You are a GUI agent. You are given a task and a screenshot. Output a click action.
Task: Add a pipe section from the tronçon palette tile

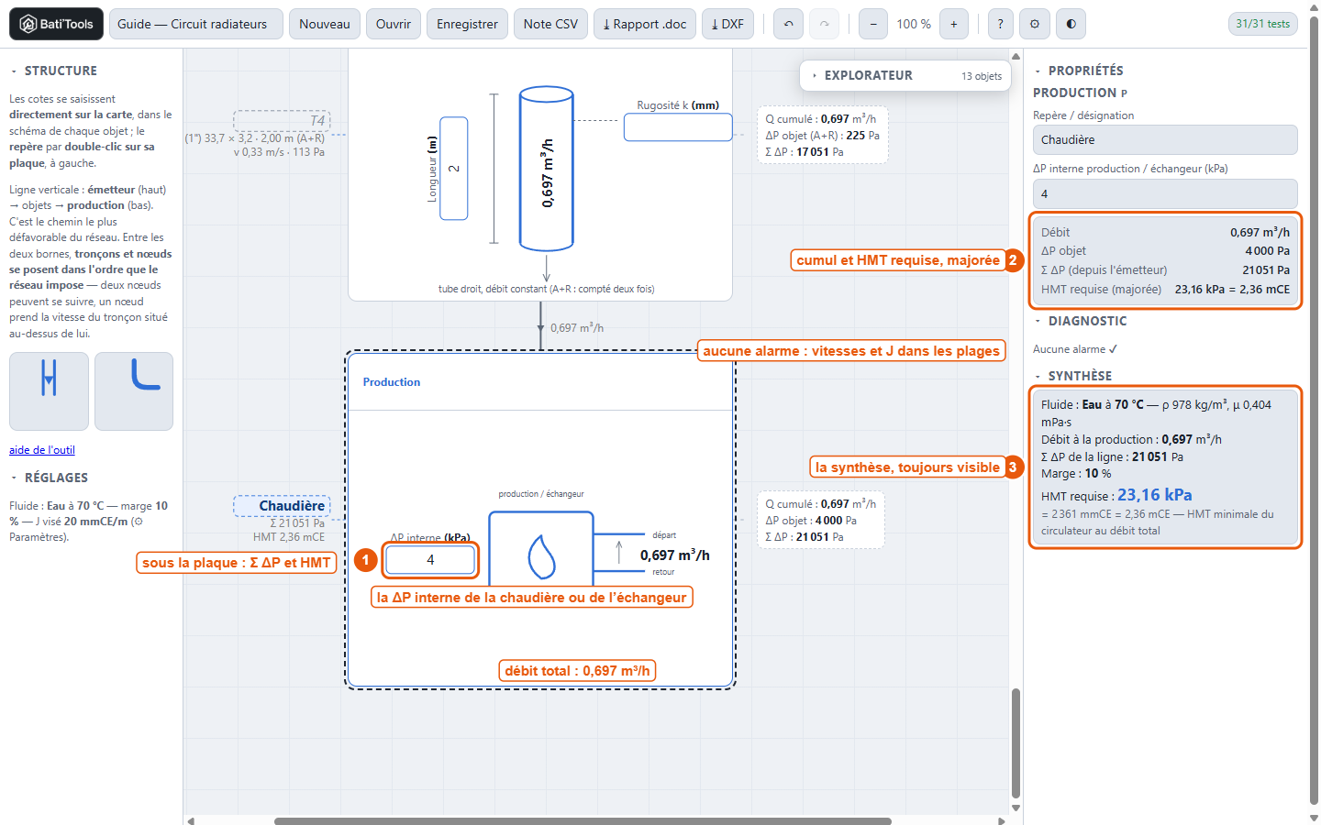pos(50,391)
